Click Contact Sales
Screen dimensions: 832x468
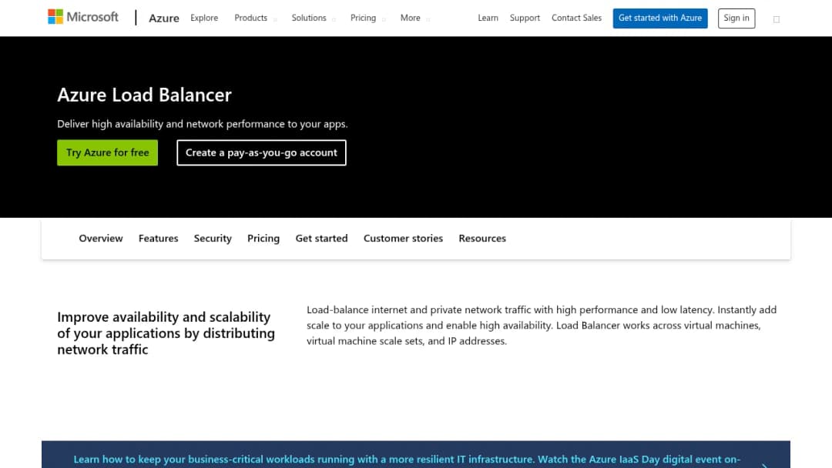(x=576, y=18)
